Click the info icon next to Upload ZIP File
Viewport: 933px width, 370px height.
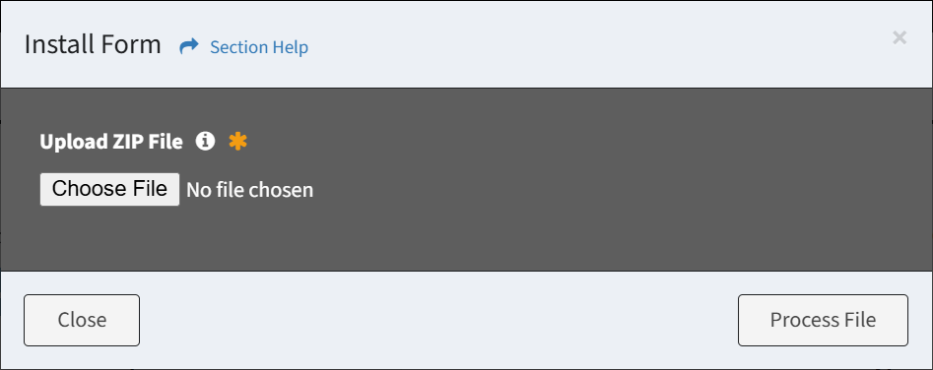(x=205, y=141)
